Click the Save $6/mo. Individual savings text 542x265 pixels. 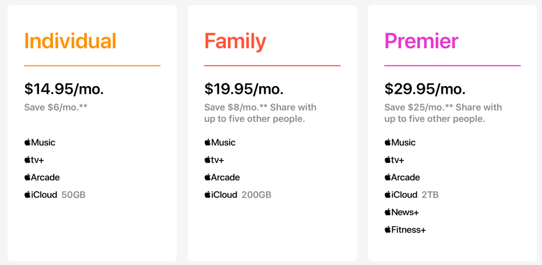tap(56, 107)
